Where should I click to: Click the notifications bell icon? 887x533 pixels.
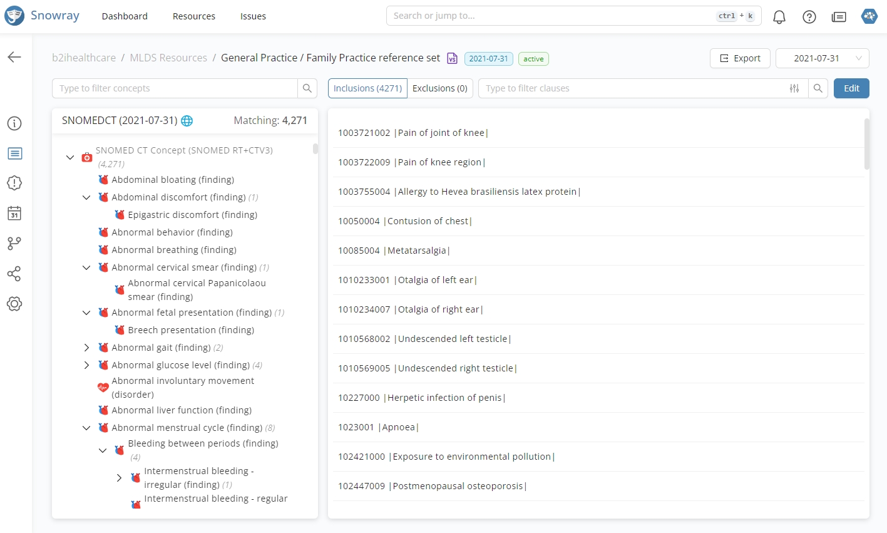click(779, 17)
